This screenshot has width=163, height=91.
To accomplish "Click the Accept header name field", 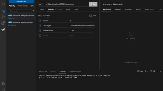I will click(55, 21).
